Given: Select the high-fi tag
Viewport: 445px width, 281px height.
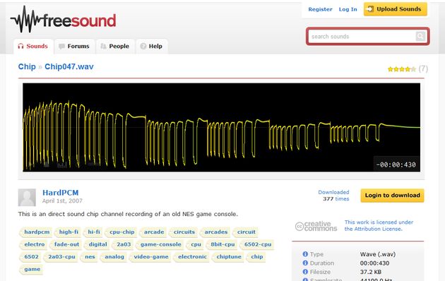Looking at the screenshot, I should point(68,232).
